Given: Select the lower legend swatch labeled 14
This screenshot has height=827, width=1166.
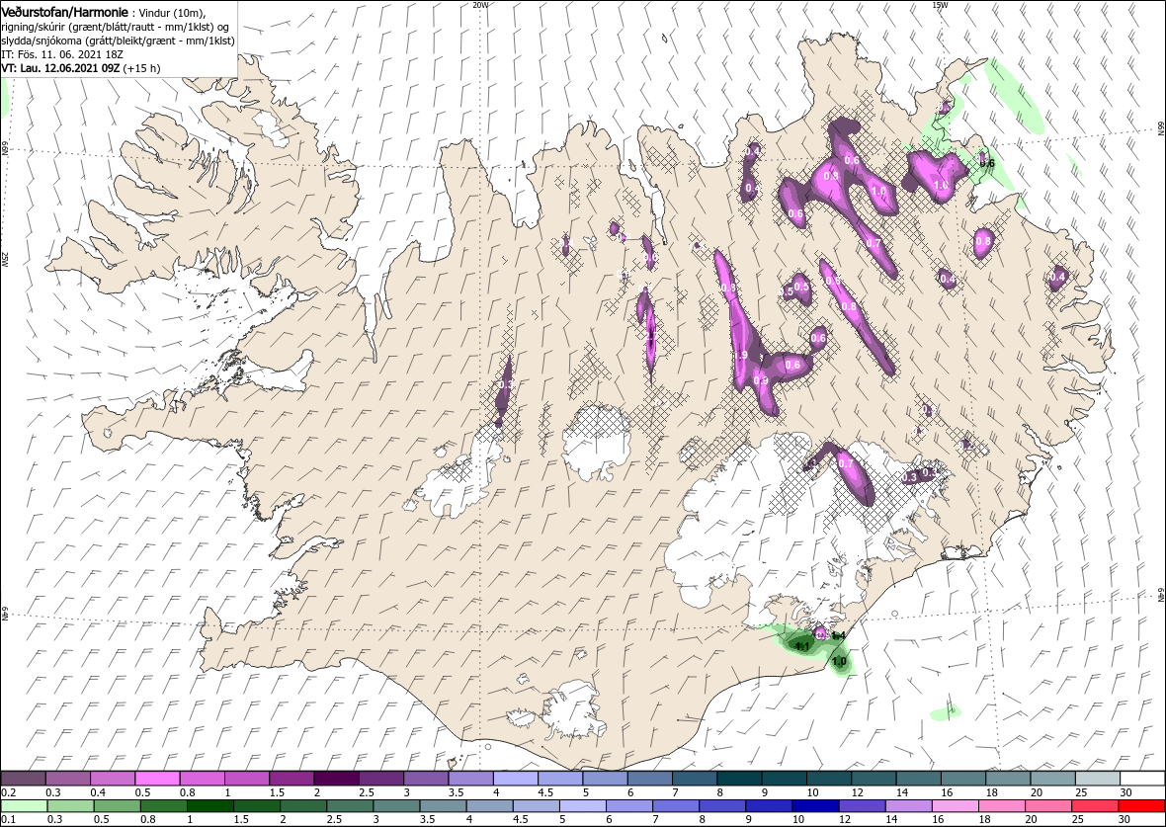Looking at the screenshot, I should coord(907,806).
